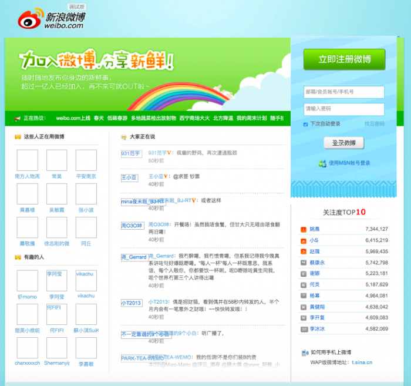The image size is (411, 386).
Task: Click the crown icon by 有趣的人
Action: 18,257
